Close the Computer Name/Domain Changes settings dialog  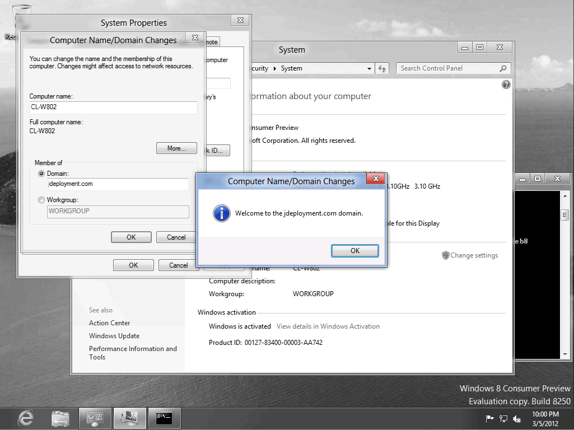(195, 38)
